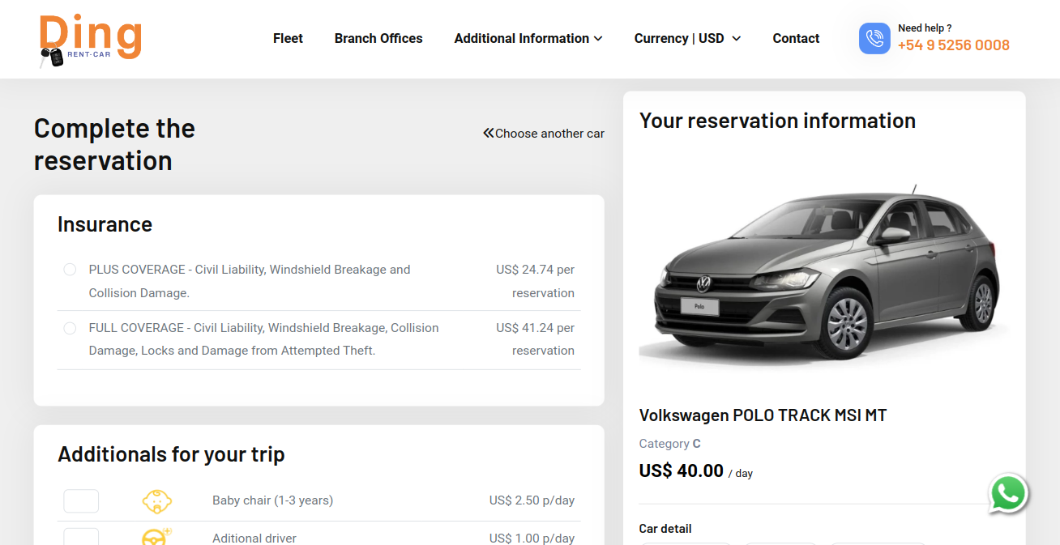1060x545 pixels.
Task: Click the US$ 41.24 per reservation price
Action: pyautogui.click(x=536, y=339)
